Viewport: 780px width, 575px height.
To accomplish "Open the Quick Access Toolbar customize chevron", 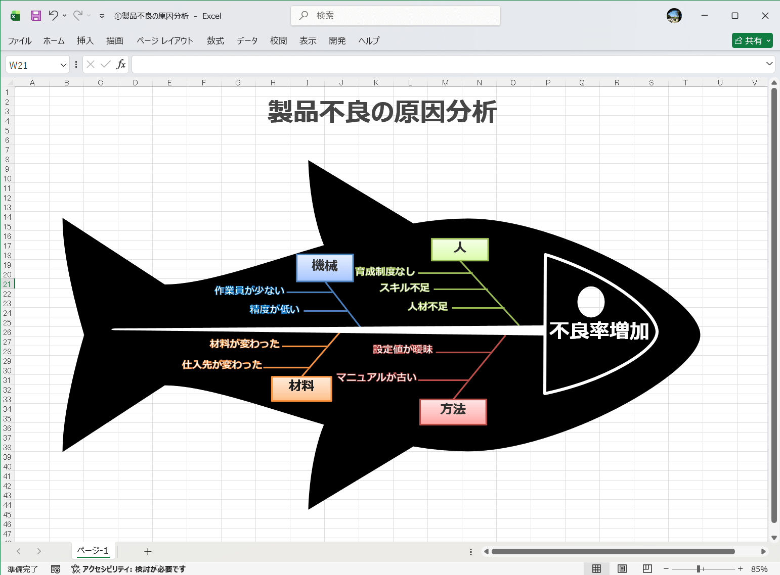I will 103,16.
